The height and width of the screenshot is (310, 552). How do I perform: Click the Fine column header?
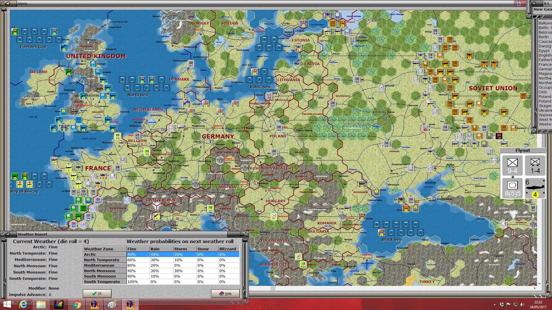point(138,249)
